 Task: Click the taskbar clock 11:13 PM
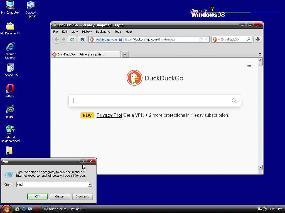point(276,209)
